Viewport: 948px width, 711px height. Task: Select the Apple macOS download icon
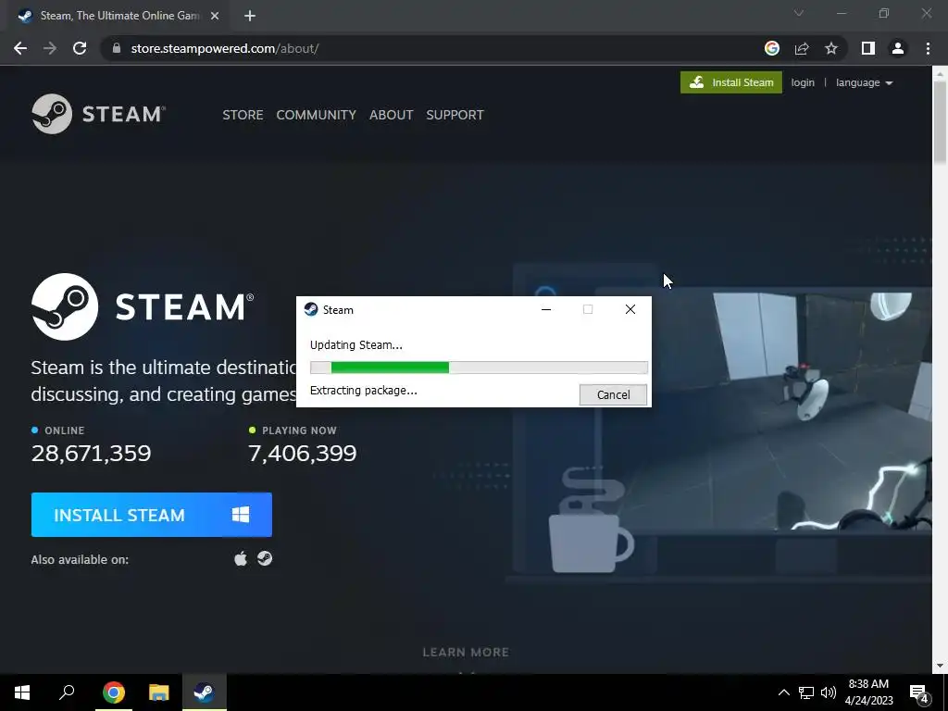[x=241, y=558]
